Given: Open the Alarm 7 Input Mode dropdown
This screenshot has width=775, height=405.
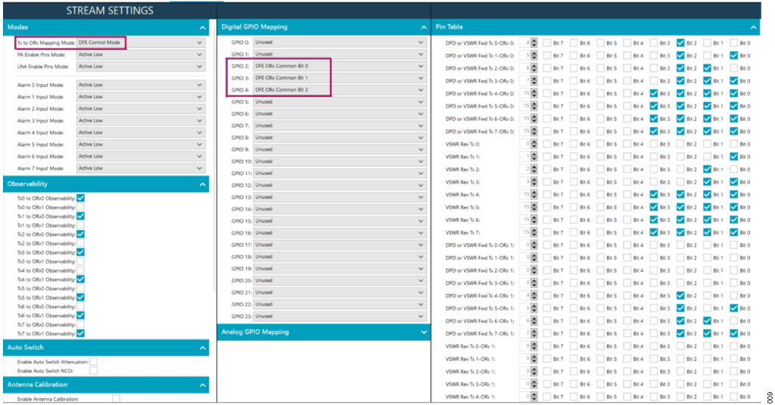Looking at the screenshot, I should tap(141, 168).
